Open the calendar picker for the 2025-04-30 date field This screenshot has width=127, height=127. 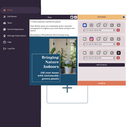tap(114, 44)
